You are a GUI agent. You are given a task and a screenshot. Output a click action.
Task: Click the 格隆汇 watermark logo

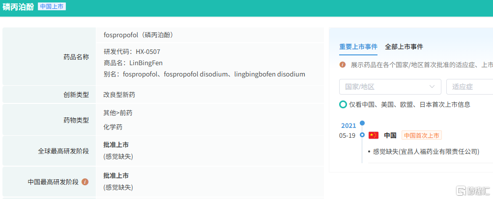click(474, 190)
